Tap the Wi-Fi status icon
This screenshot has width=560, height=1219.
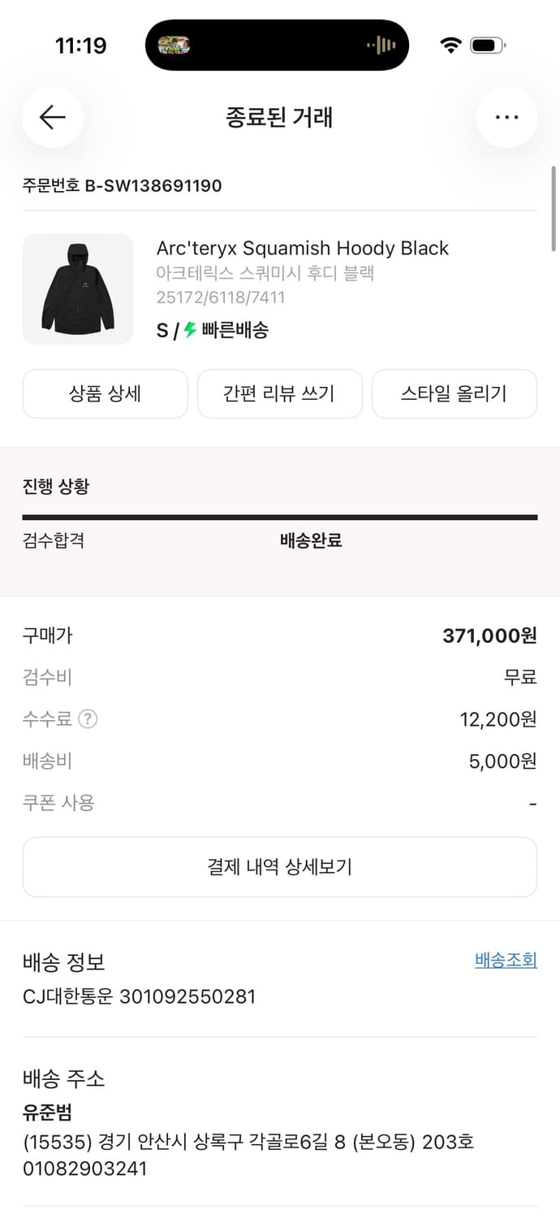tap(451, 46)
